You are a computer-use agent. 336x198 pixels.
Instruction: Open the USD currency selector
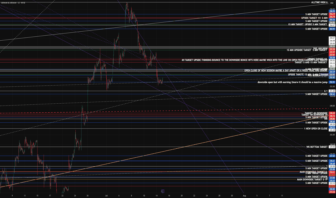pyautogui.click(x=332, y=3)
